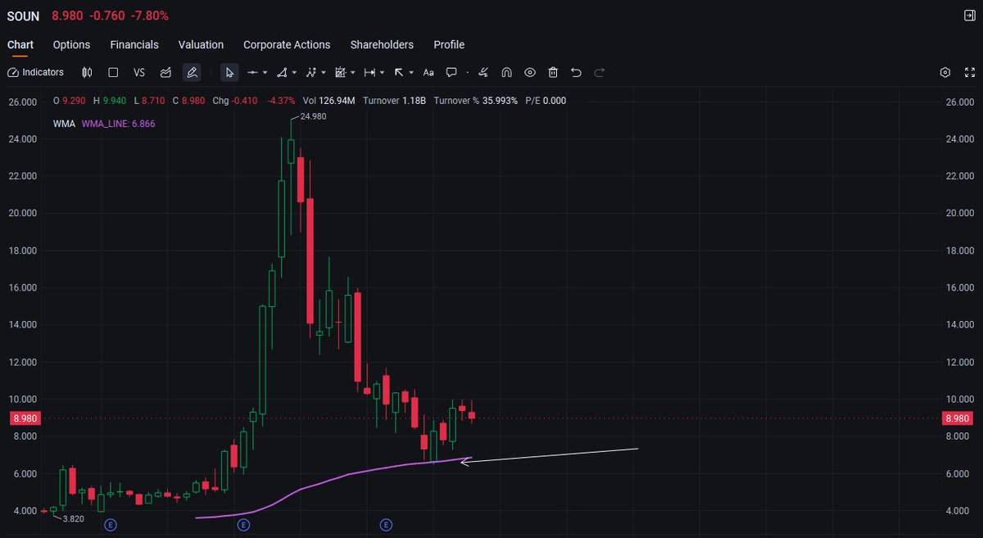Toggle the drawing pencil tool
This screenshot has height=538, width=983.
point(192,72)
